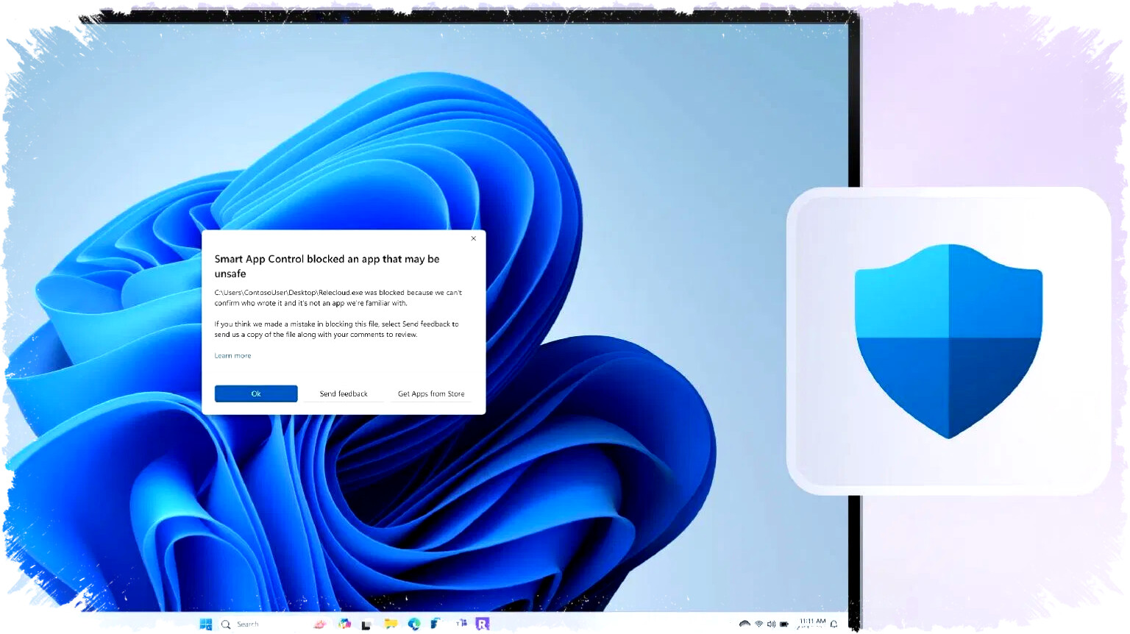Open the notification bell in tray
1130x634 pixels.
tap(834, 624)
